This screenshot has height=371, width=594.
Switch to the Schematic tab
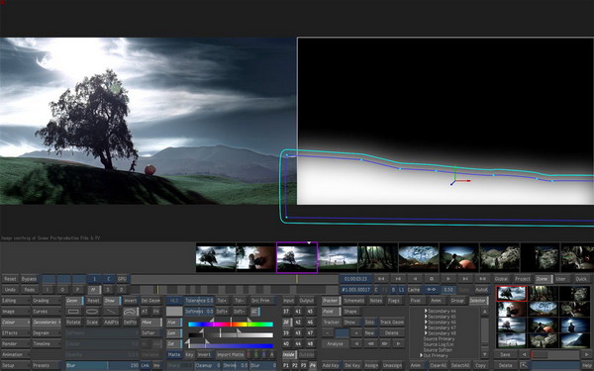pyautogui.click(x=353, y=301)
